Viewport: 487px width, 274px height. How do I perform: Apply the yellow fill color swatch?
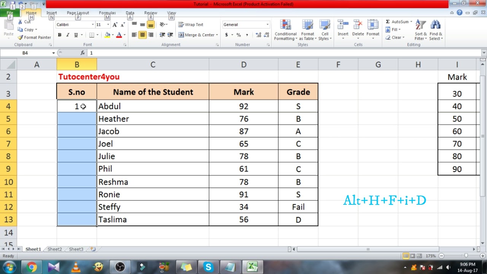(107, 35)
